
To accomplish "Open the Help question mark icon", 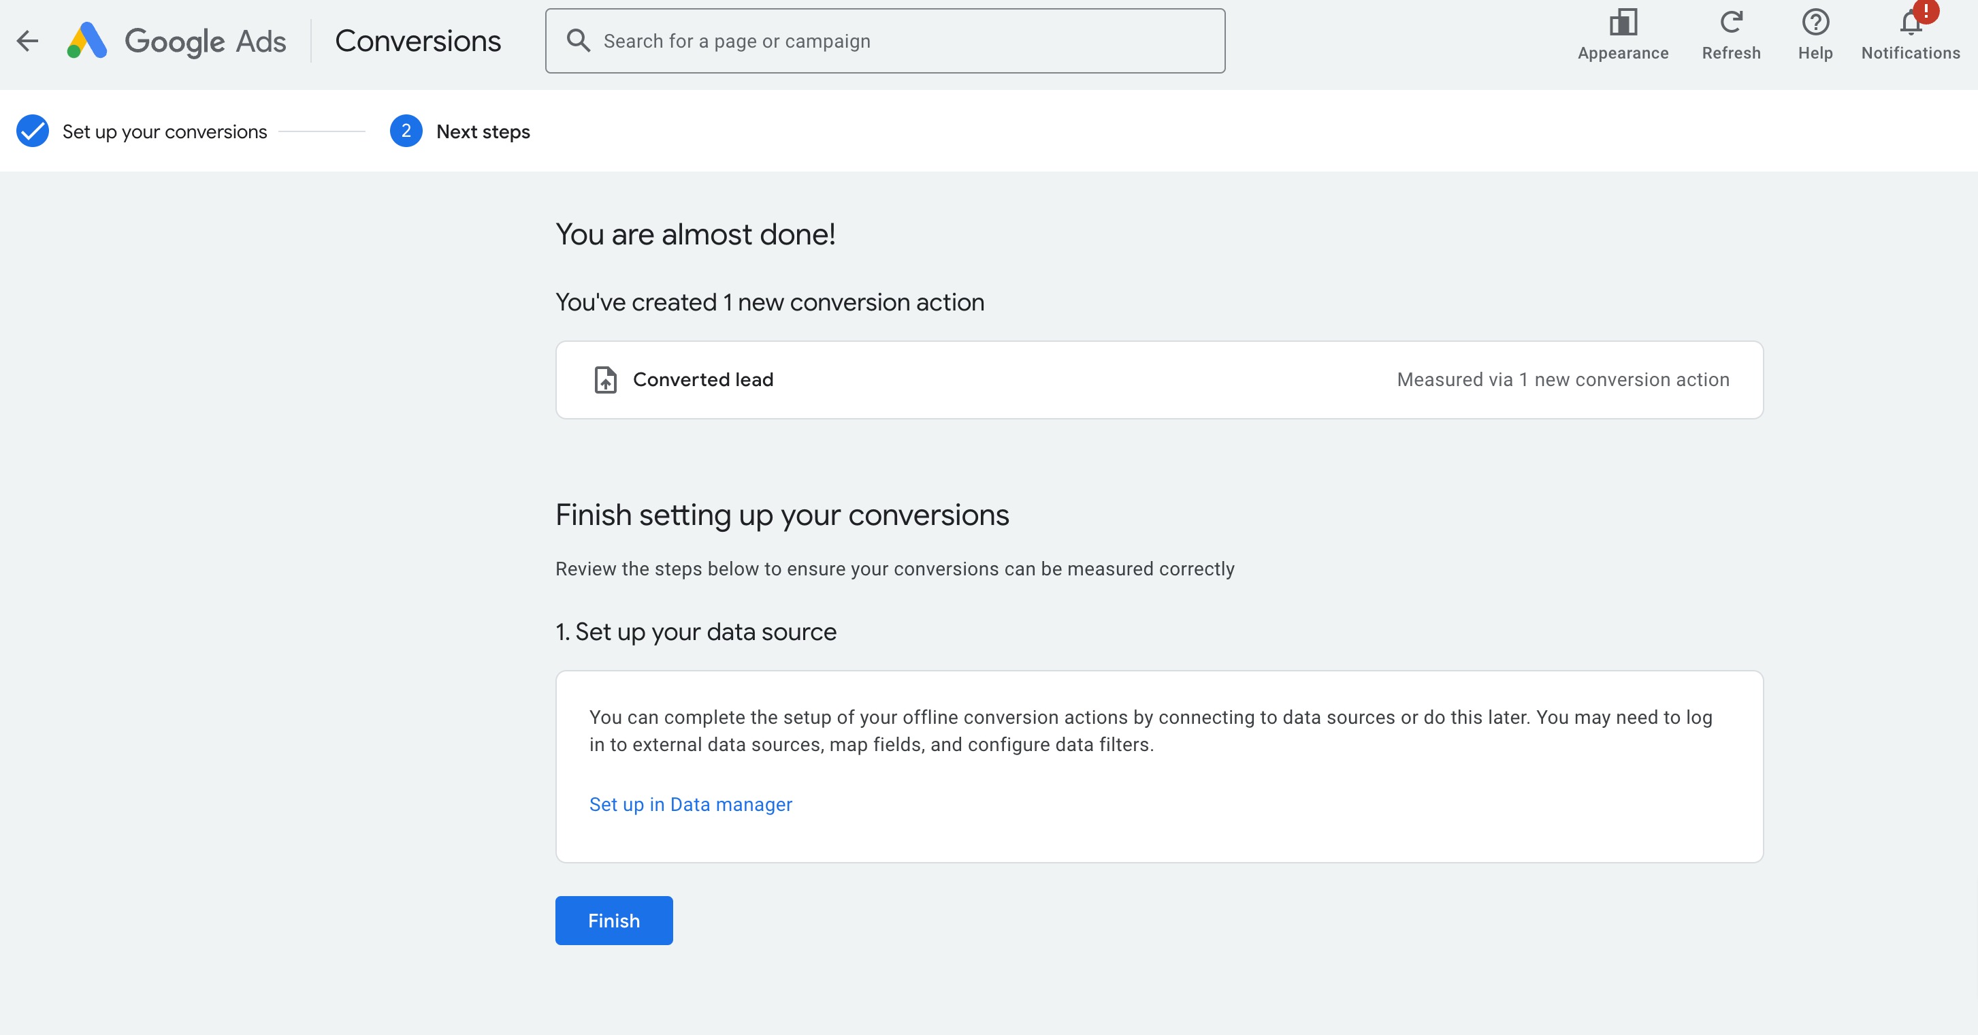I will click(1815, 23).
